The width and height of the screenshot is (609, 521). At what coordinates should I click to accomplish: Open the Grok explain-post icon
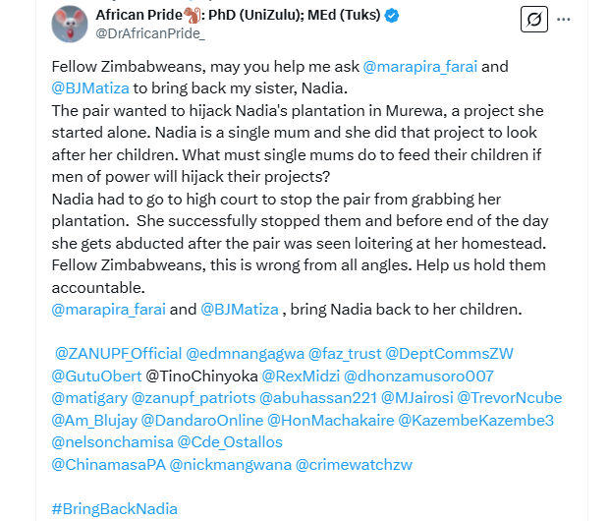pos(533,20)
